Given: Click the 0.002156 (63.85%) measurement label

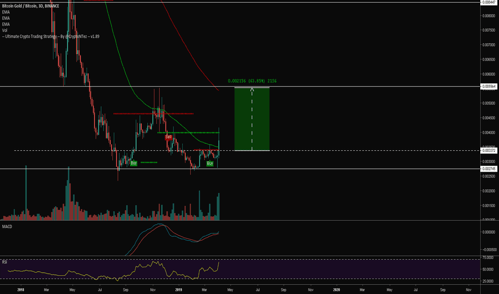Looking at the screenshot, I should (252, 81).
